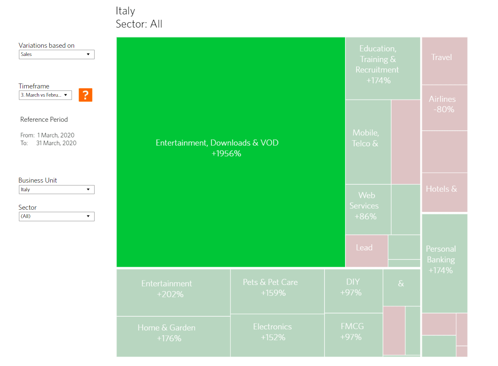The height and width of the screenshot is (366, 498).
Task: Open the Variations based on dropdown
Action: point(57,54)
